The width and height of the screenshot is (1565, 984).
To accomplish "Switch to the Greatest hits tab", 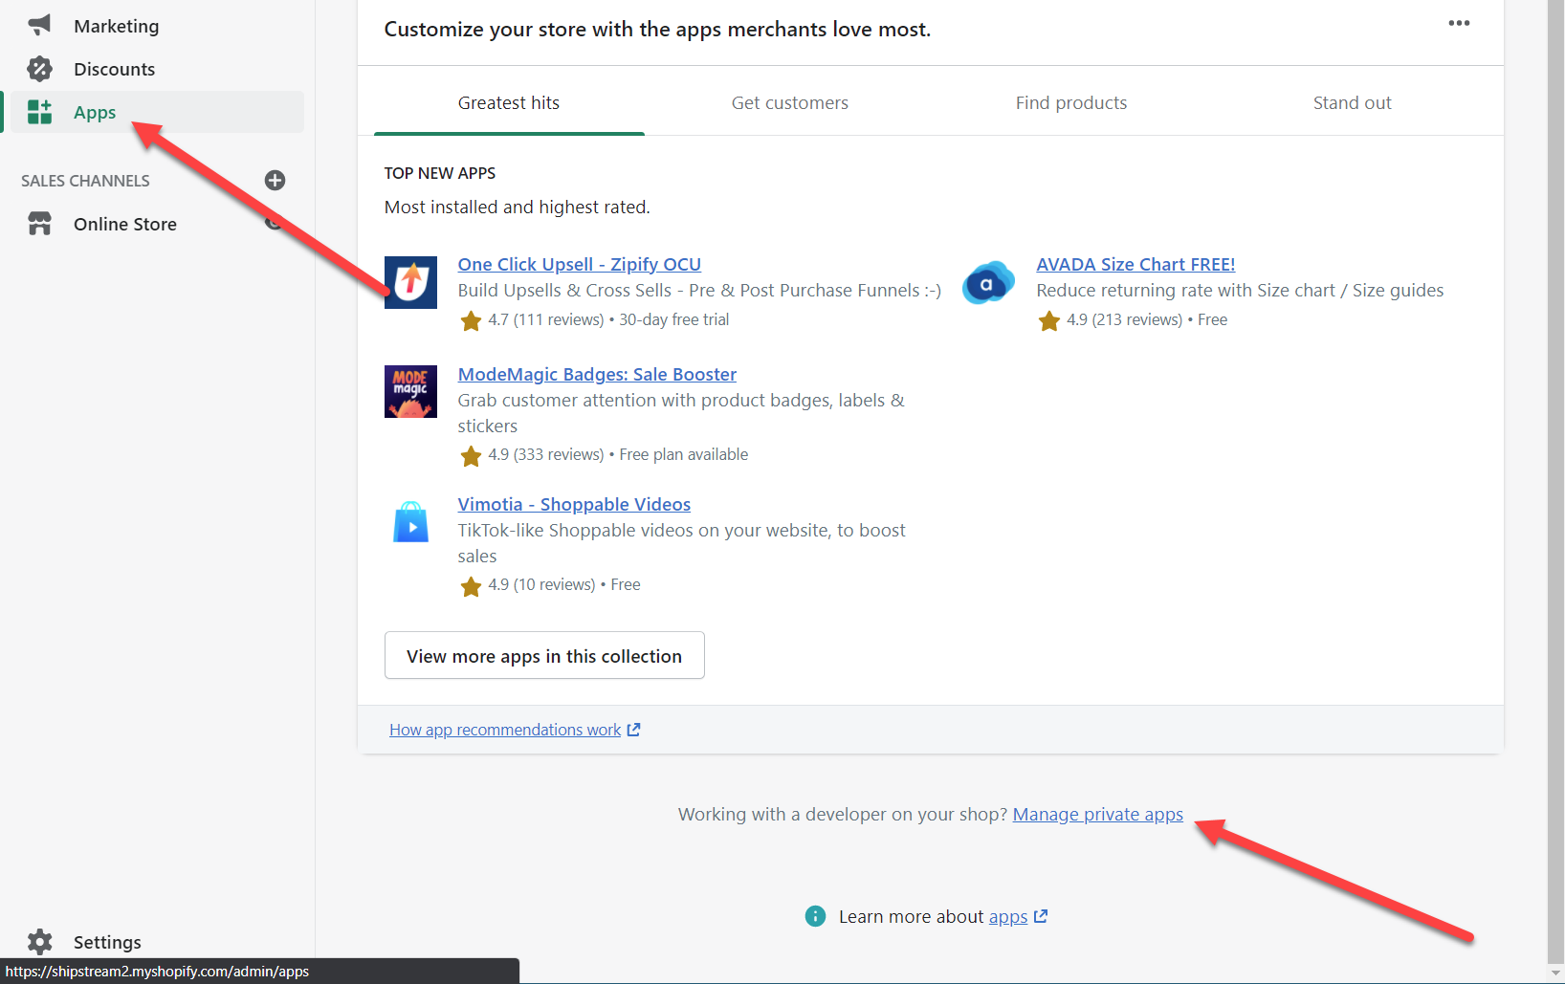I will click(509, 102).
